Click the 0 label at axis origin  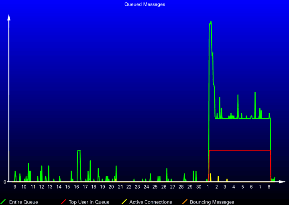pos(5,182)
